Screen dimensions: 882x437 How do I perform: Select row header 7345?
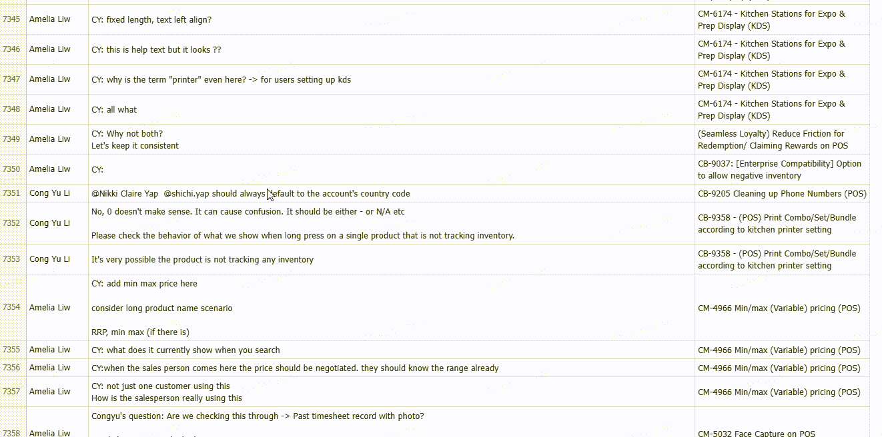point(12,19)
